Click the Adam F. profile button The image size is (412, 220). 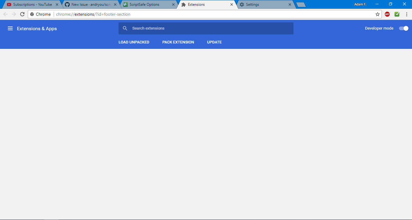pyautogui.click(x=360, y=4)
